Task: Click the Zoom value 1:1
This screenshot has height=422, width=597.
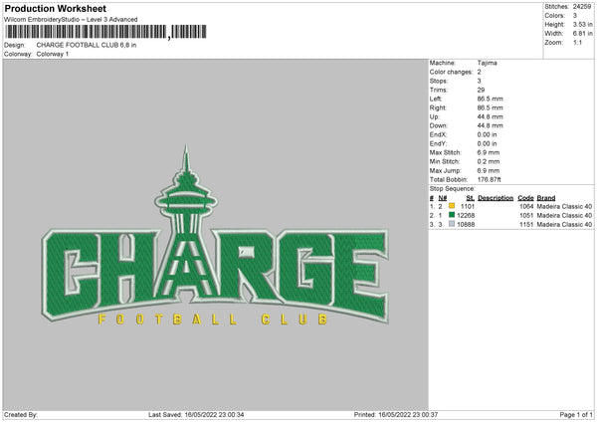Action: click(x=577, y=42)
